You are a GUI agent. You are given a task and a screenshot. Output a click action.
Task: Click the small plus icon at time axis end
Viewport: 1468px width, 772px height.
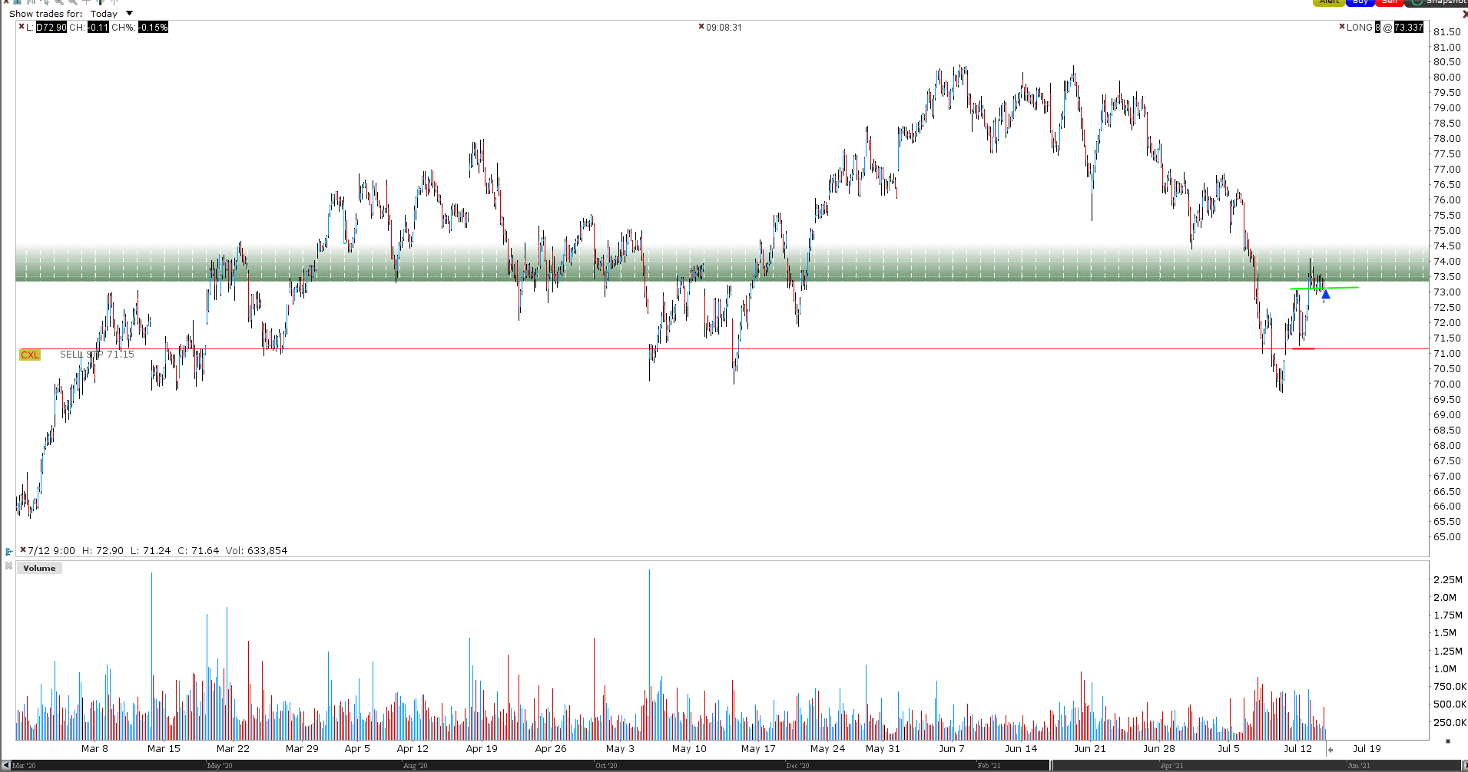pos(1330,750)
